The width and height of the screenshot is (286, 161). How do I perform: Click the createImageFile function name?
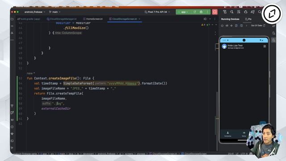point(62,78)
